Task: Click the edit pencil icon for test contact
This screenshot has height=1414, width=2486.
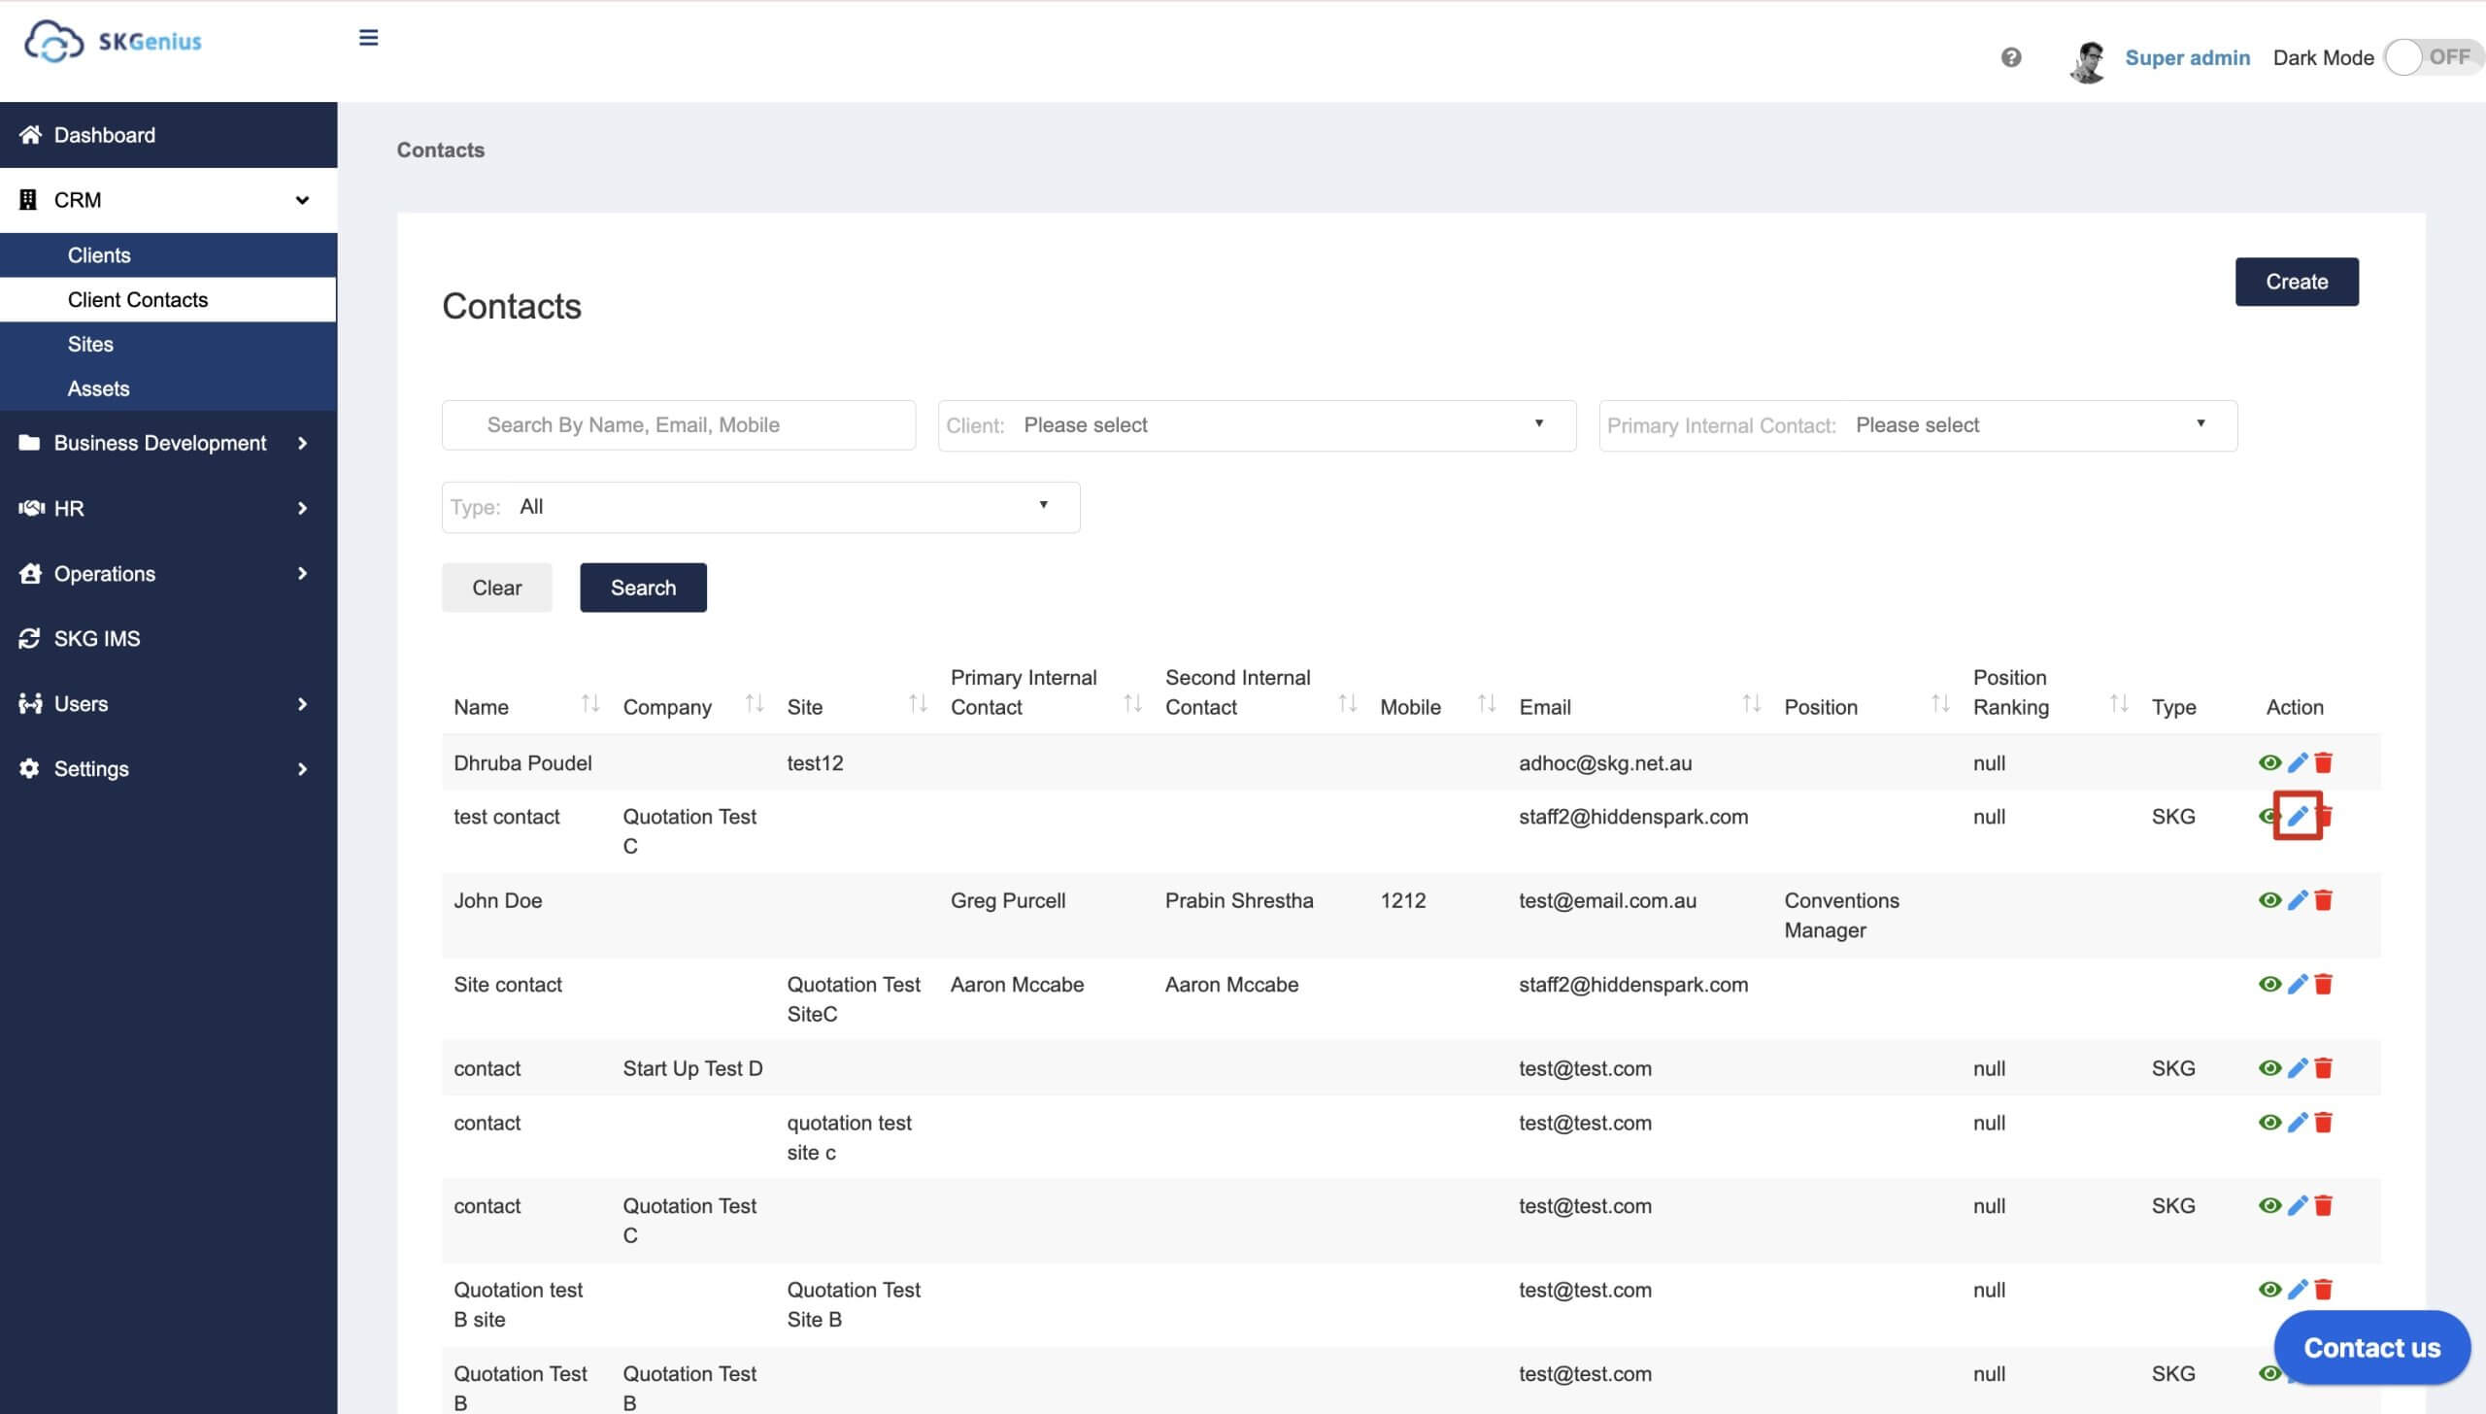Action: (x=2300, y=817)
